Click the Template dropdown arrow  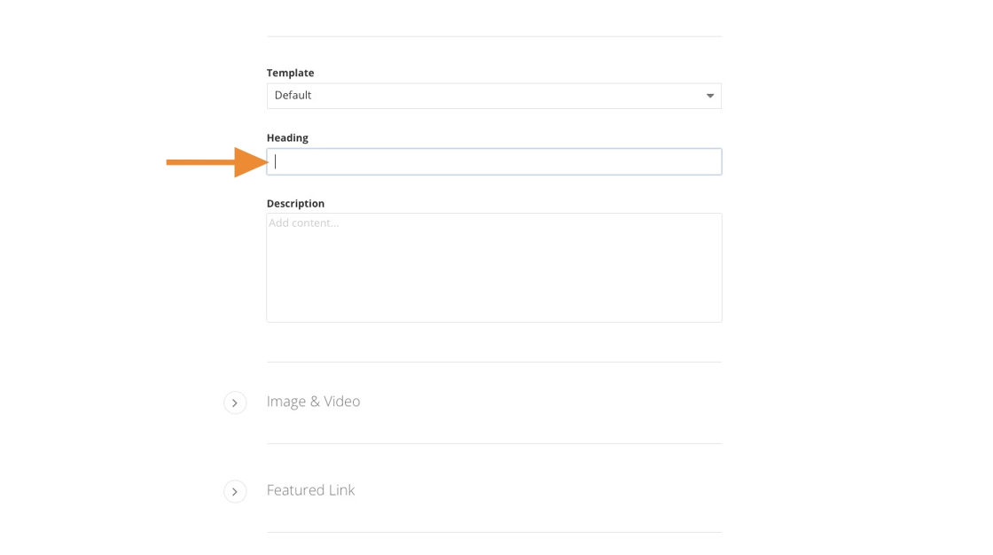709,96
